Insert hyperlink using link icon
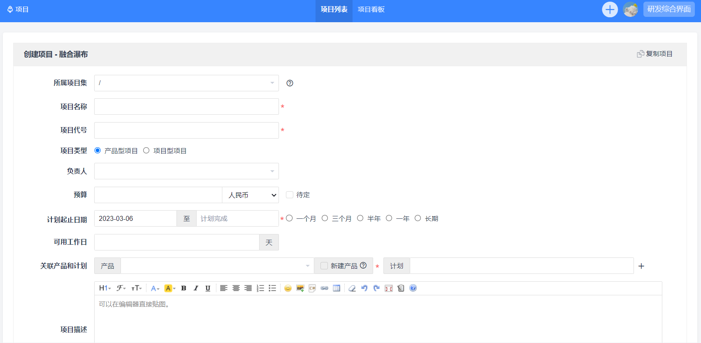This screenshot has height=343, width=701. tap(324, 288)
